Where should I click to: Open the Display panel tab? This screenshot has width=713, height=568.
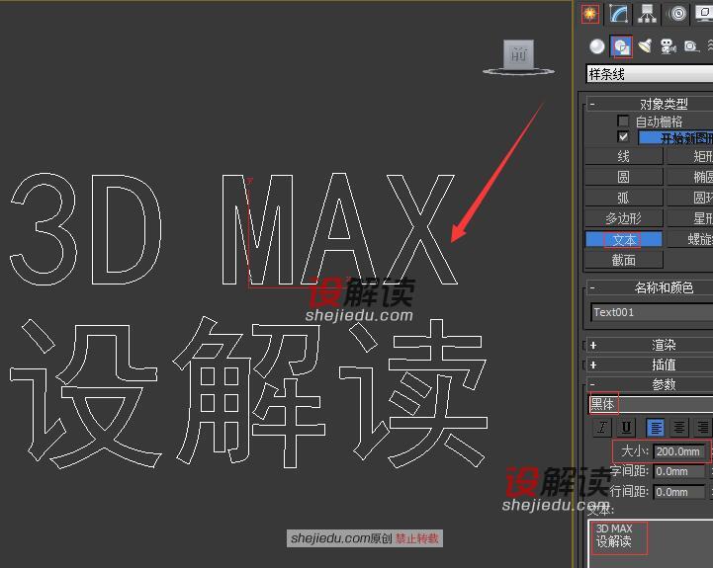coord(704,14)
